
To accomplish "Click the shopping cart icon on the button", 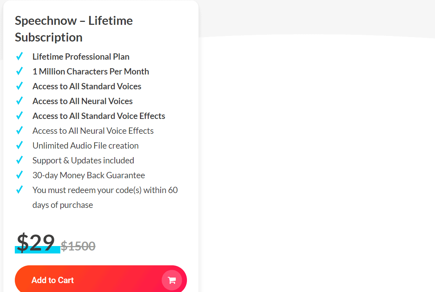I will point(172,280).
